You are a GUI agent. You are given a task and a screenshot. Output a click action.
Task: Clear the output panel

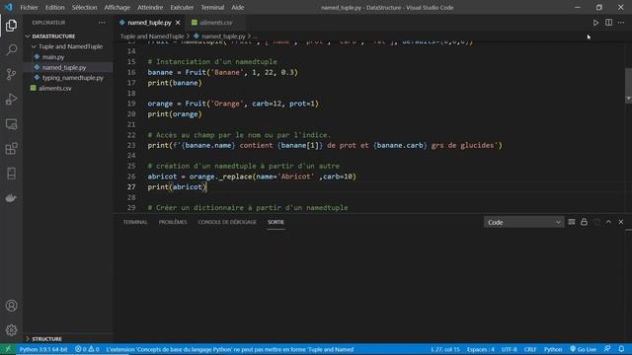point(572,222)
